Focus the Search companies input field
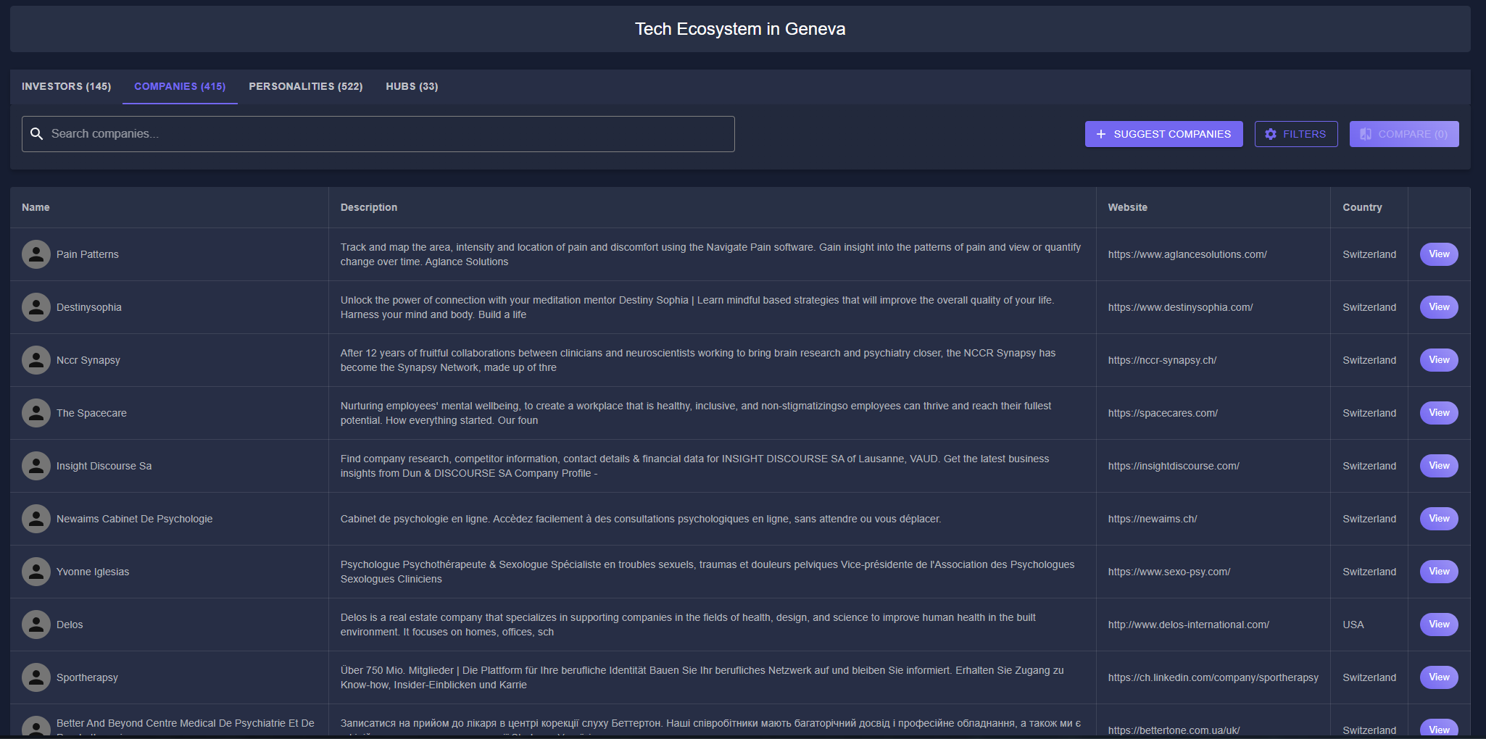 click(384, 134)
